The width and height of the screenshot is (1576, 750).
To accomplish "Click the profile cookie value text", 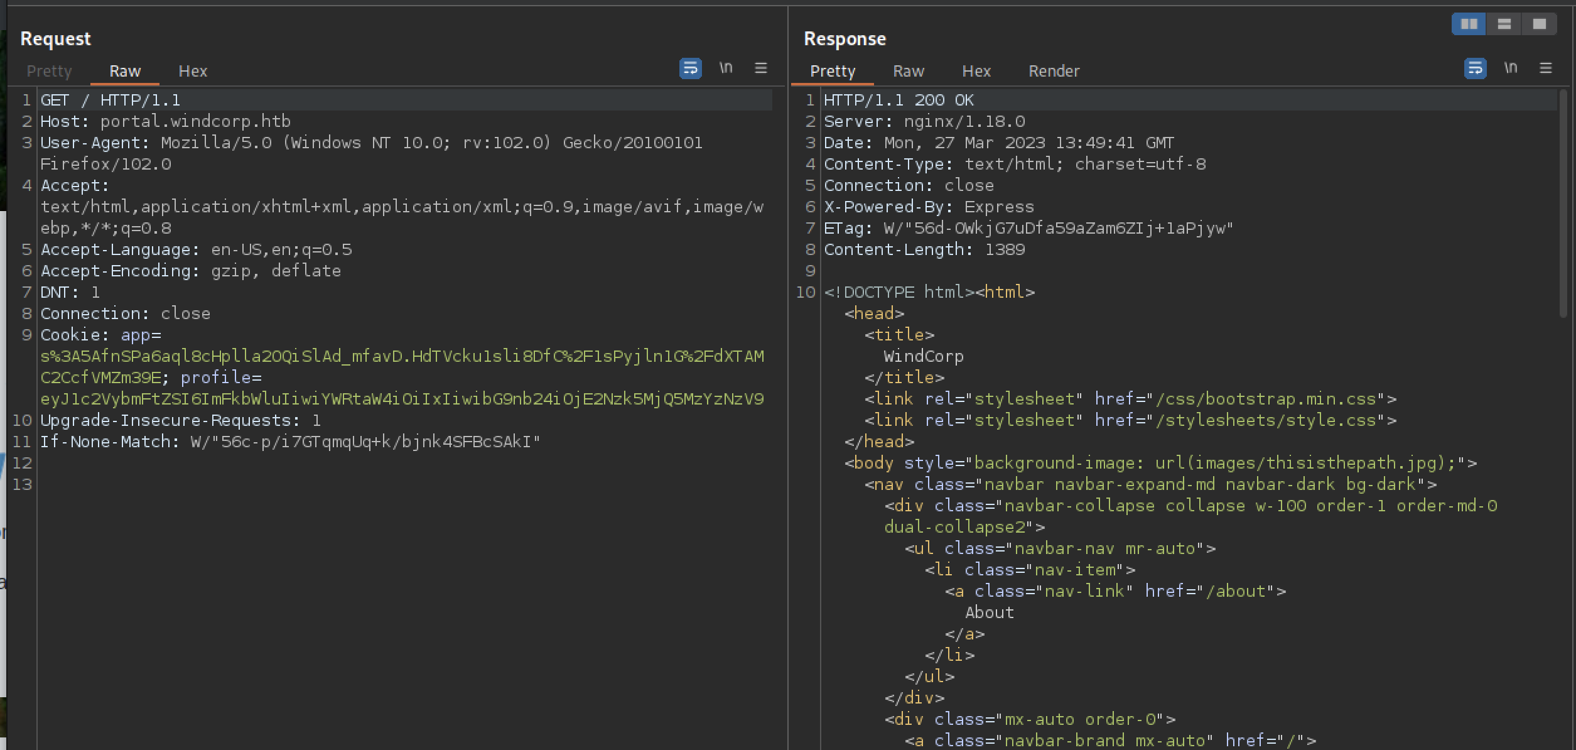I will tap(402, 399).
